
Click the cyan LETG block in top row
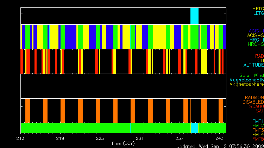coord(194,16)
